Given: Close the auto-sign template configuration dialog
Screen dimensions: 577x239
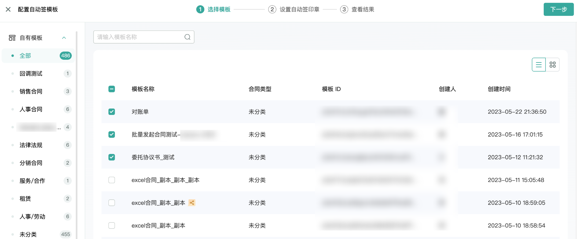Looking at the screenshot, I should (x=8, y=9).
